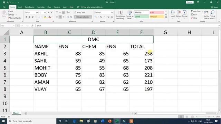Switch to the Insert tab
Screen dimensions: 221x124
pos(20,7)
